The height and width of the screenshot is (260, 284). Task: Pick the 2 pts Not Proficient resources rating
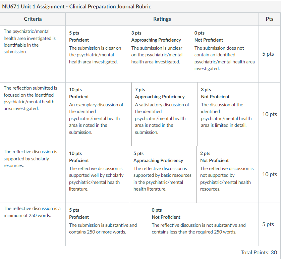[x=228, y=174]
